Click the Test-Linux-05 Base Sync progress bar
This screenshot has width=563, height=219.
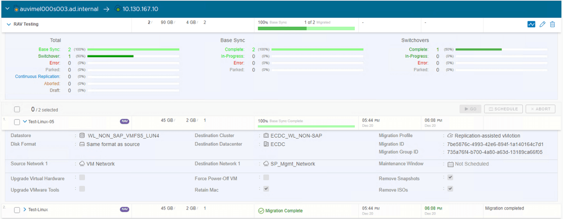pos(306,126)
